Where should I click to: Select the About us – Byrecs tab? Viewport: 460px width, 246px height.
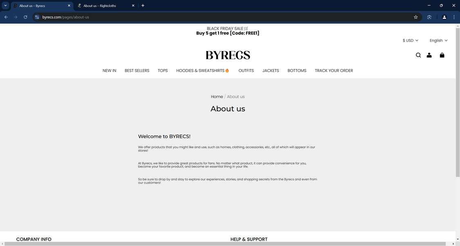[x=42, y=6]
